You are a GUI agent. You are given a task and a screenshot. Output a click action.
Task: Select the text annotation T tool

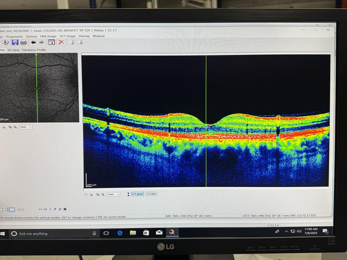click(55, 209)
